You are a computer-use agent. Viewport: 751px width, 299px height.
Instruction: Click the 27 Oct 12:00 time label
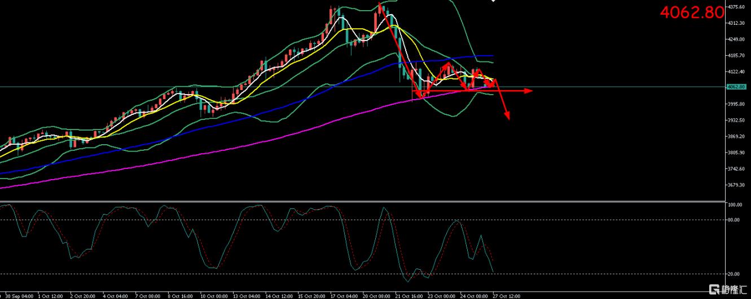[x=507, y=296]
